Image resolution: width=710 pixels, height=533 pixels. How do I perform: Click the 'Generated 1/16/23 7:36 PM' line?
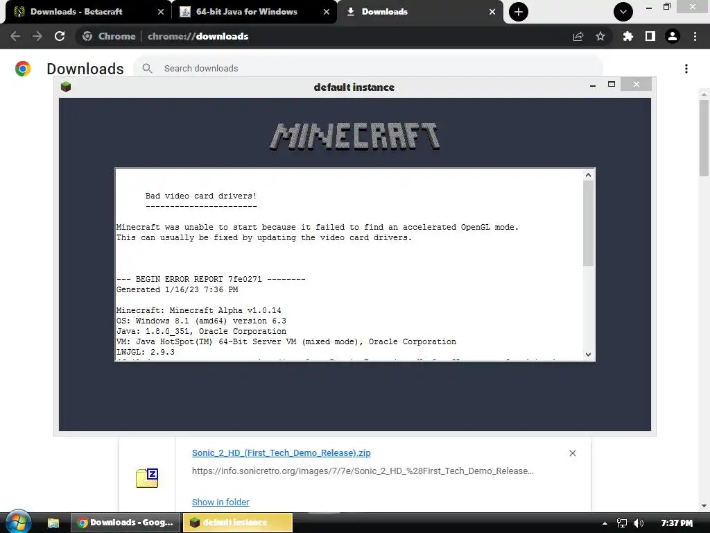pos(177,289)
